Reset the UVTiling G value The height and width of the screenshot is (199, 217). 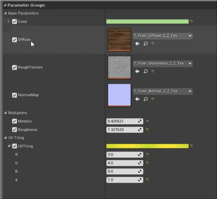coord(147,163)
